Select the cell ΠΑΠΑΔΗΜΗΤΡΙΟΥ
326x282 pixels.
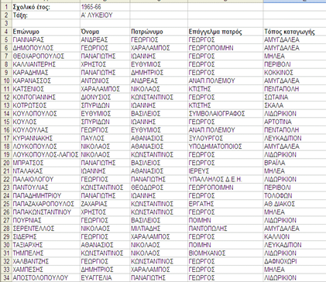pos(46,196)
